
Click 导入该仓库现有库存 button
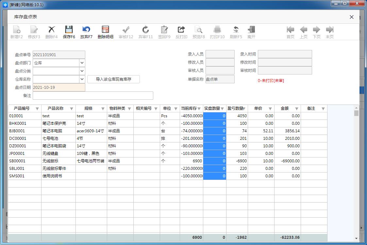(113, 79)
